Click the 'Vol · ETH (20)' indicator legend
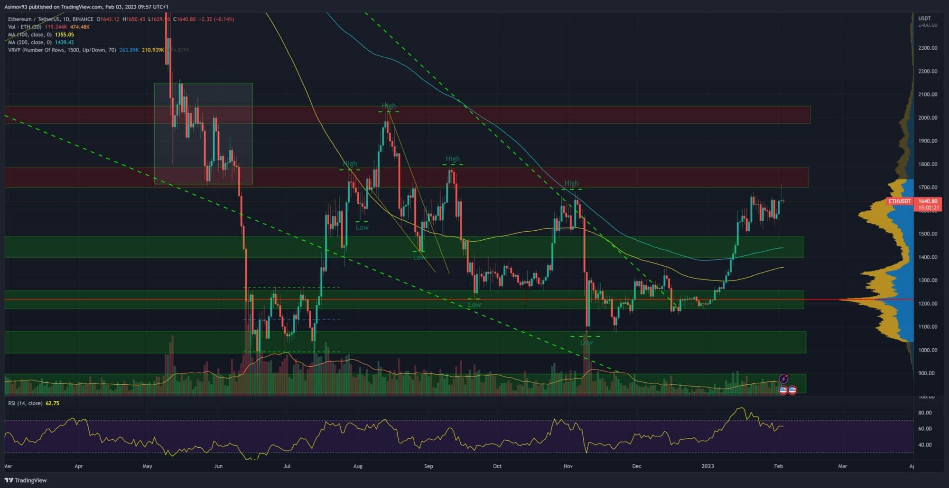Image resolution: width=949 pixels, height=488 pixels. point(25,27)
